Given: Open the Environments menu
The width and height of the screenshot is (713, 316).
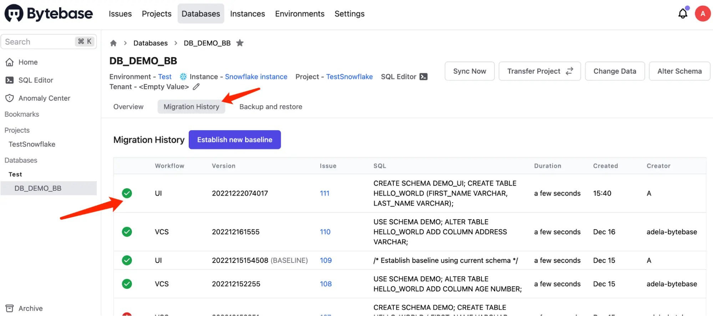Looking at the screenshot, I should pos(300,14).
